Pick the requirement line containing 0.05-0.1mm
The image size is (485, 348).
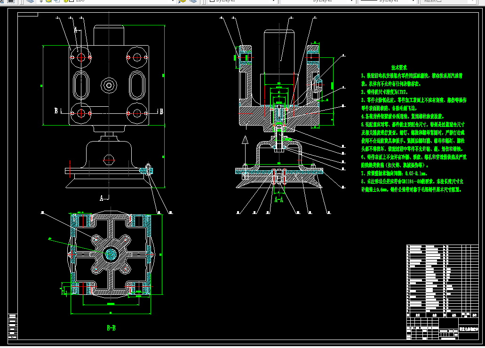click(x=394, y=173)
